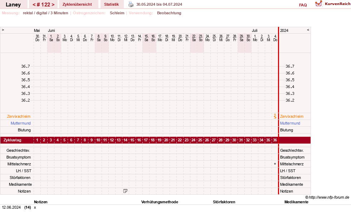The height and width of the screenshot is (223, 351).
Task: Click the right Zervixschleim label
Action: pos(292,116)
